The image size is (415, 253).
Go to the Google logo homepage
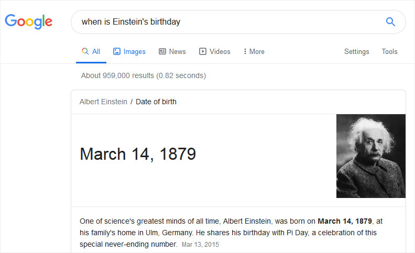tap(29, 21)
